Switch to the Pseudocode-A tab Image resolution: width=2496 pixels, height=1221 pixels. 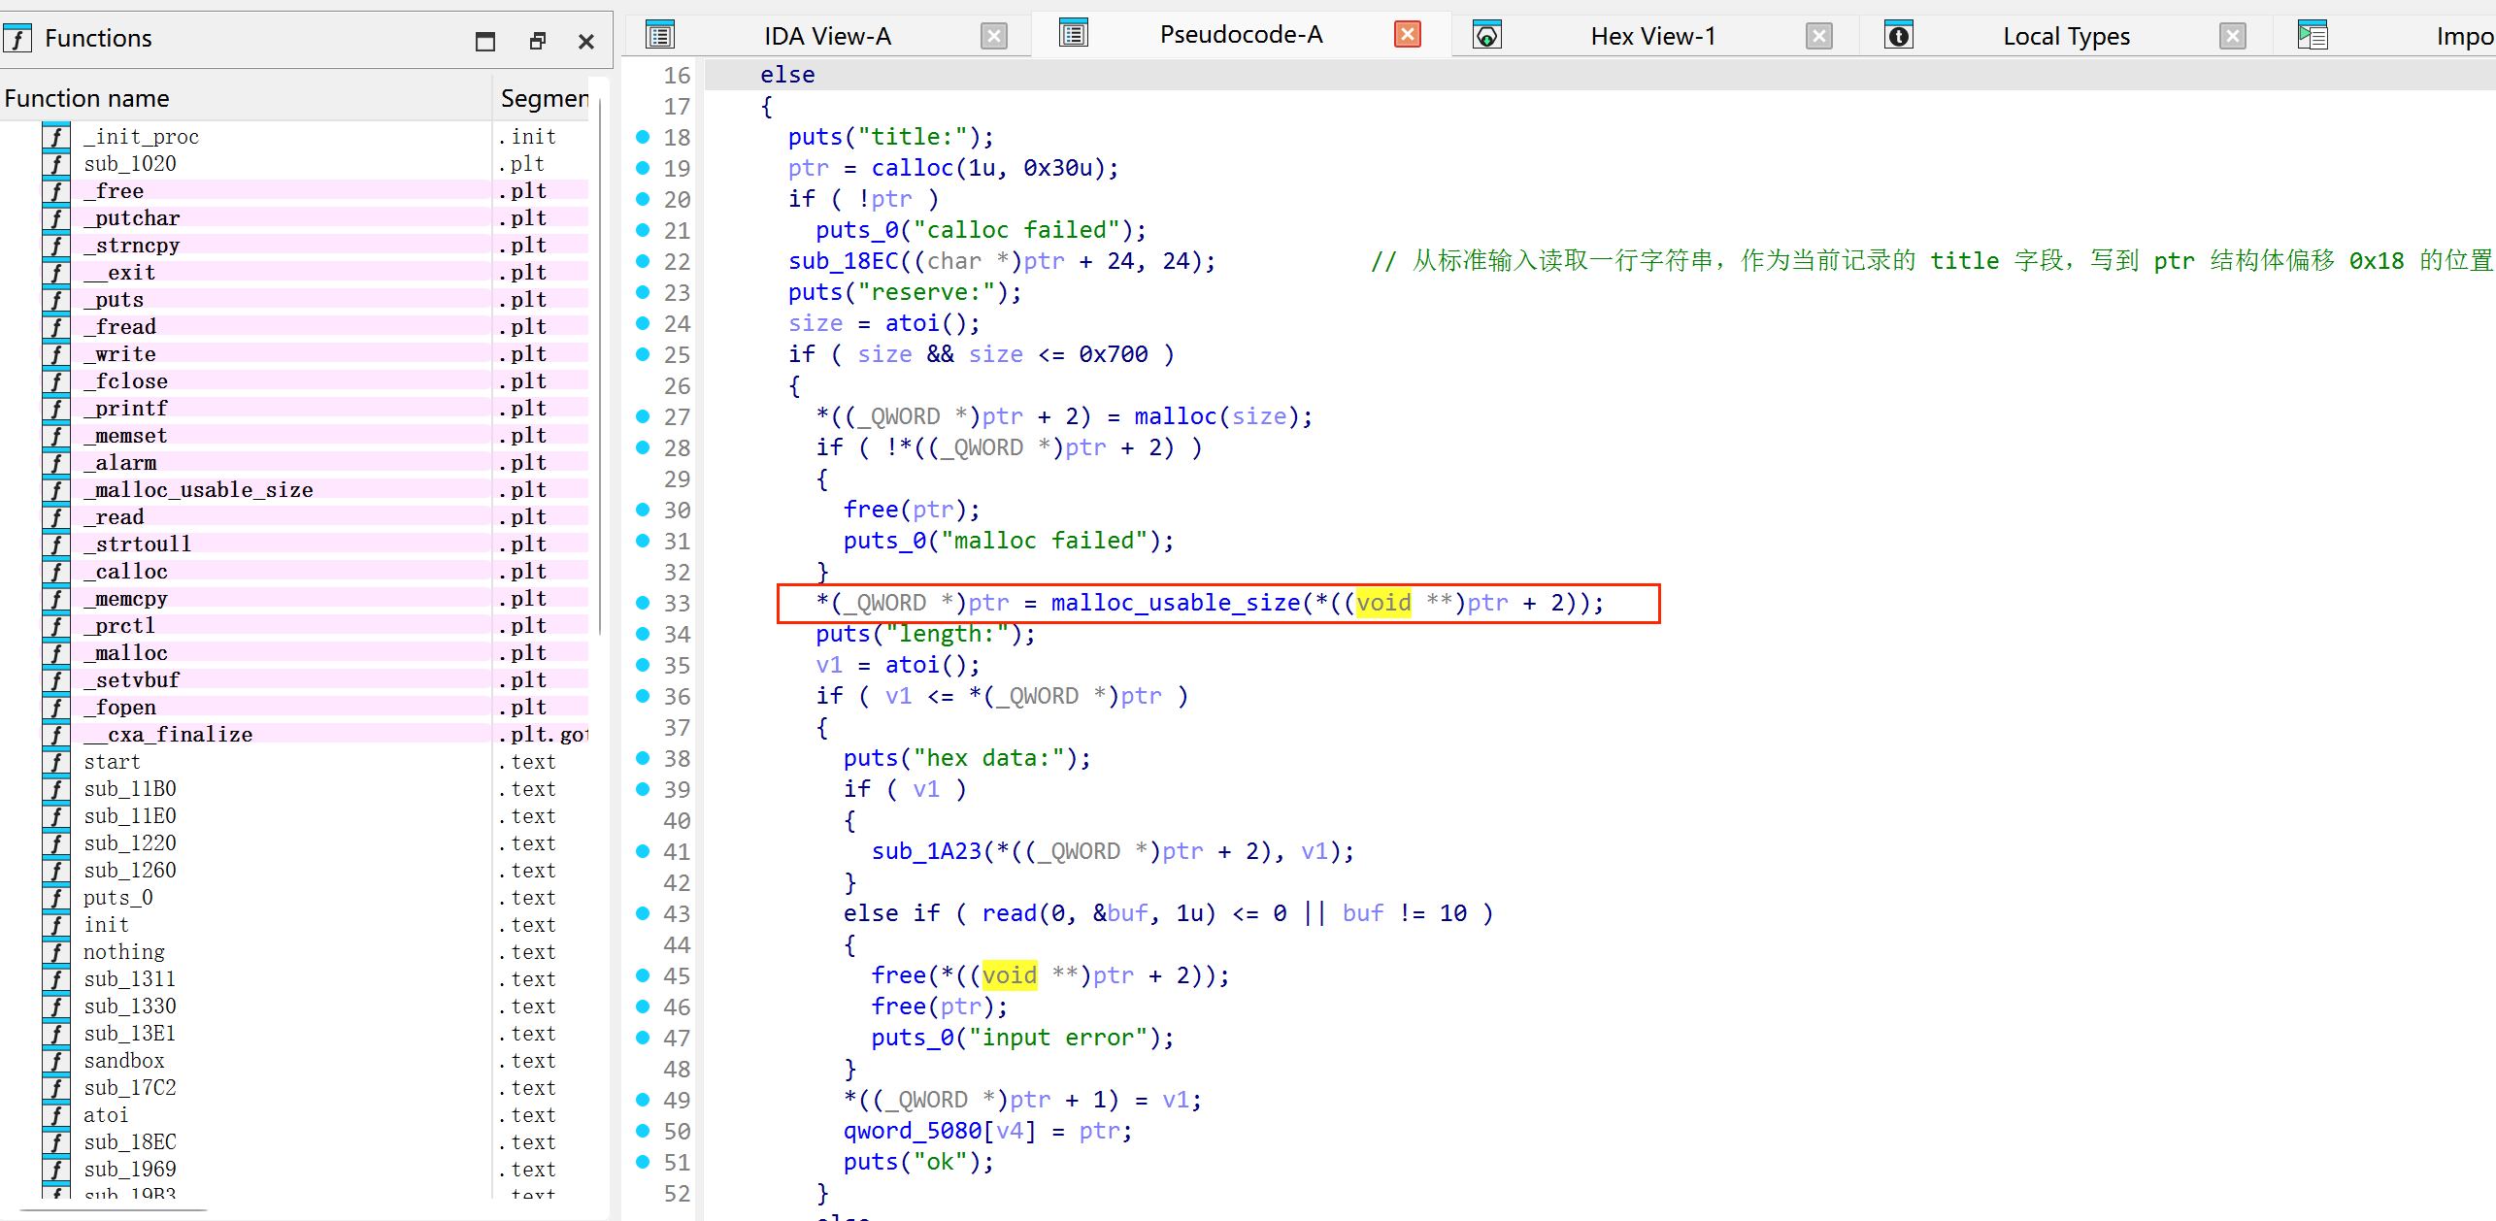1241,34
